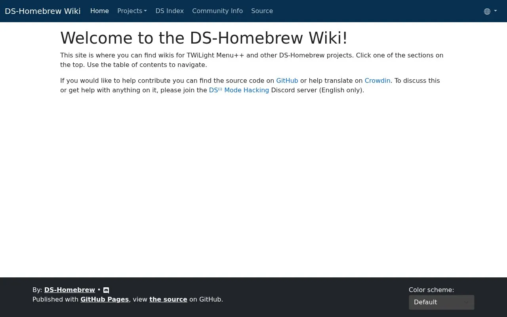Screen dimensions: 507x317
Task: Follow the GitHub source code link
Action: [287, 80]
